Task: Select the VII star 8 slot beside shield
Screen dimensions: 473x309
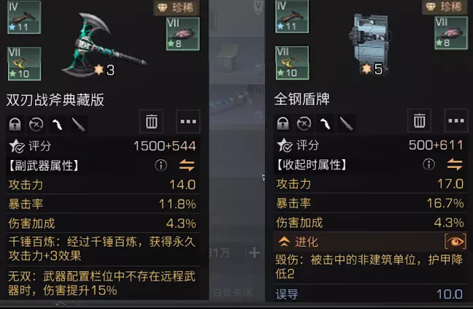Action: coord(451,33)
